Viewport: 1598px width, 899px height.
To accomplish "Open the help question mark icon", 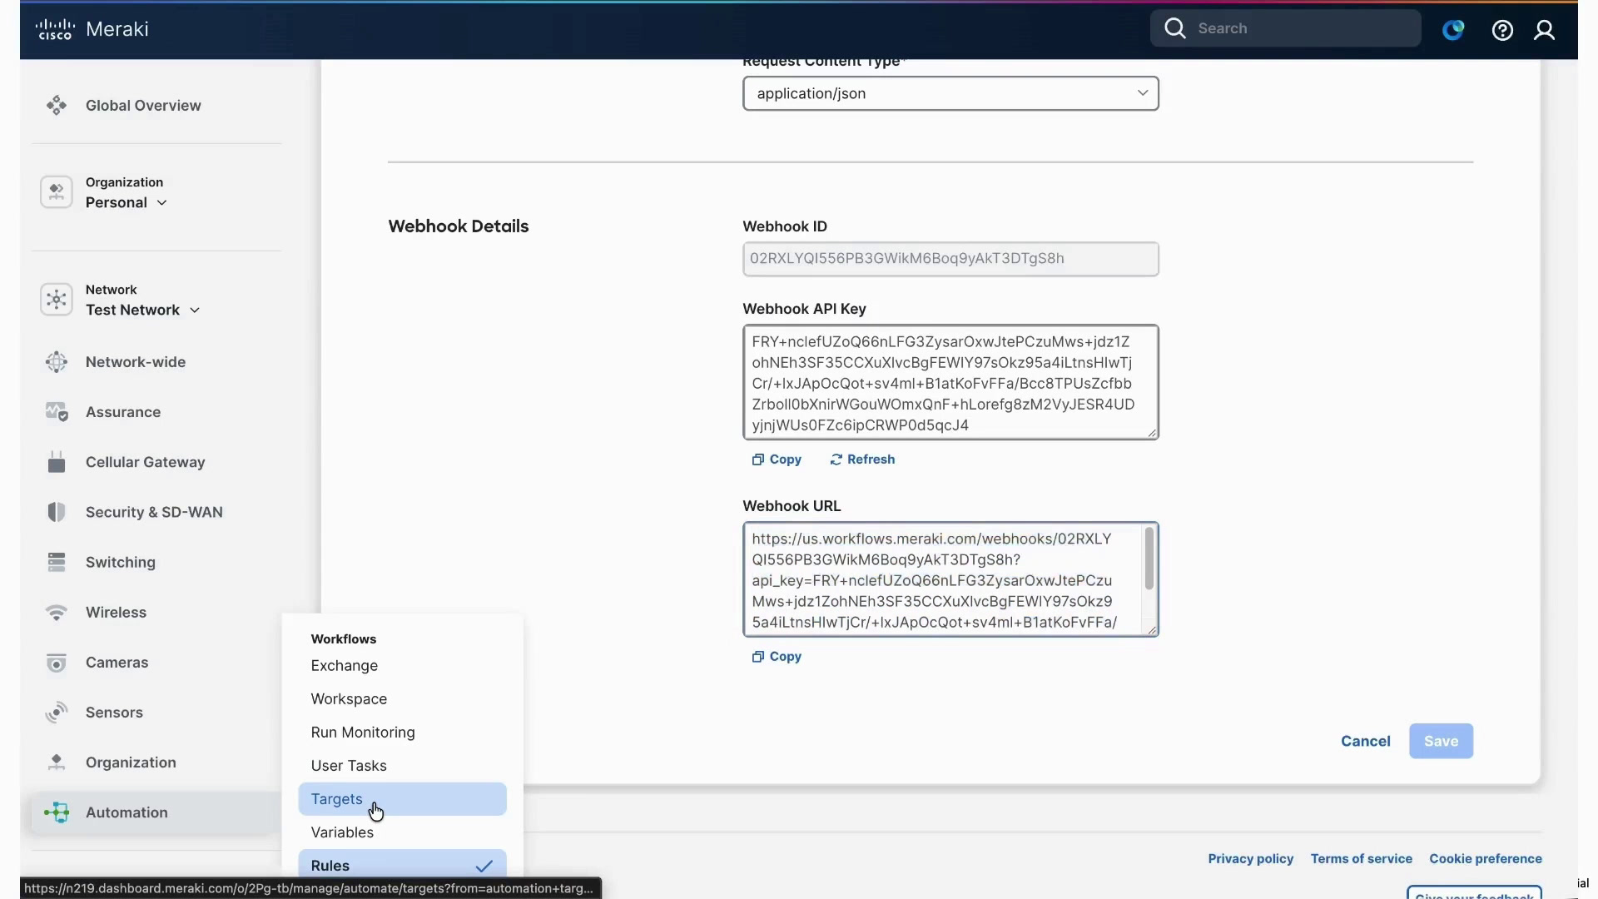I will 1502,30.
